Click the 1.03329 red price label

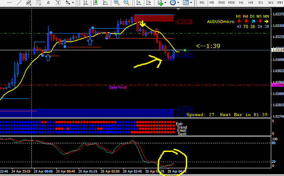pos(184,22)
